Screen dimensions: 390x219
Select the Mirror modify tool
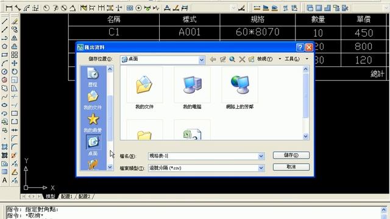(x=15, y=38)
